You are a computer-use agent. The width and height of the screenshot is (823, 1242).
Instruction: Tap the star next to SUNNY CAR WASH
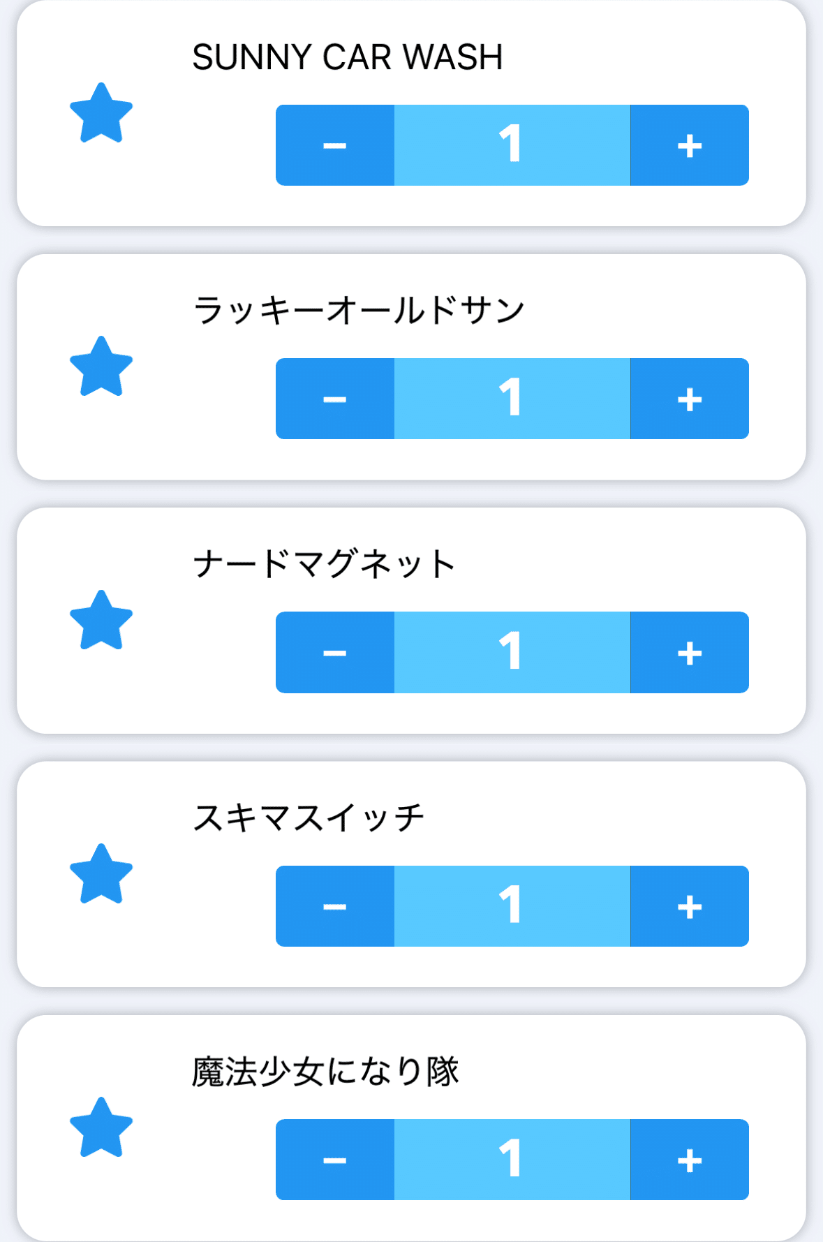101,113
